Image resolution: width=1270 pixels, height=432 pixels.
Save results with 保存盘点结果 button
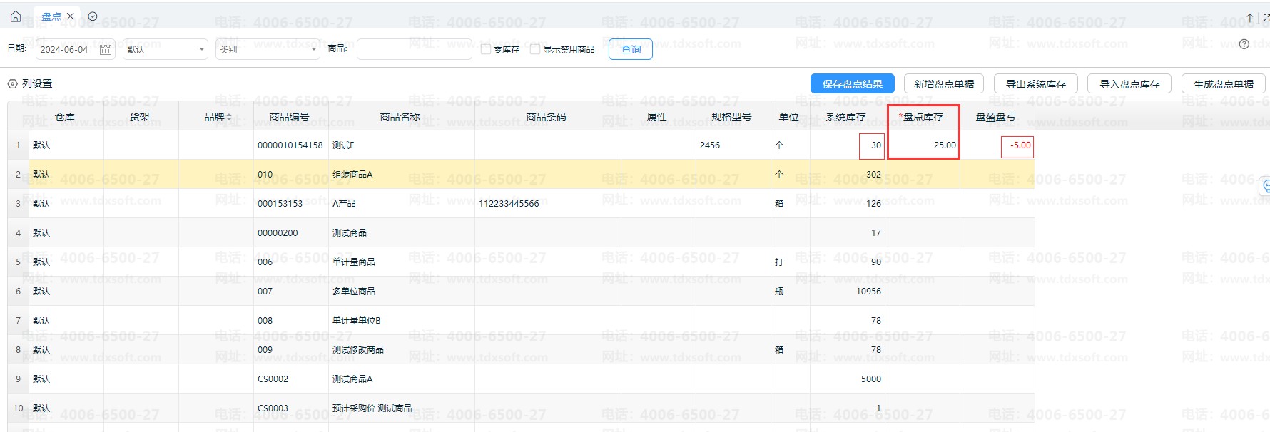(x=852, y=84)
